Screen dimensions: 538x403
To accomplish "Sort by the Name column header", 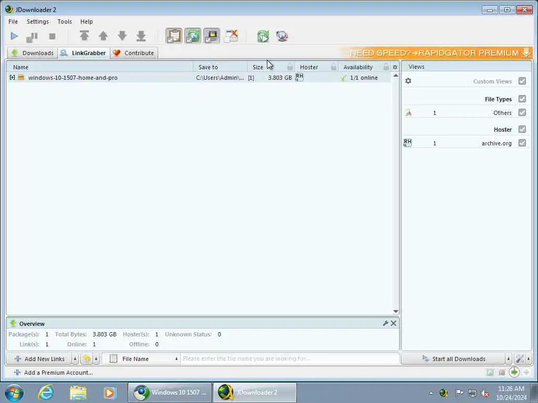I will 100,67.
